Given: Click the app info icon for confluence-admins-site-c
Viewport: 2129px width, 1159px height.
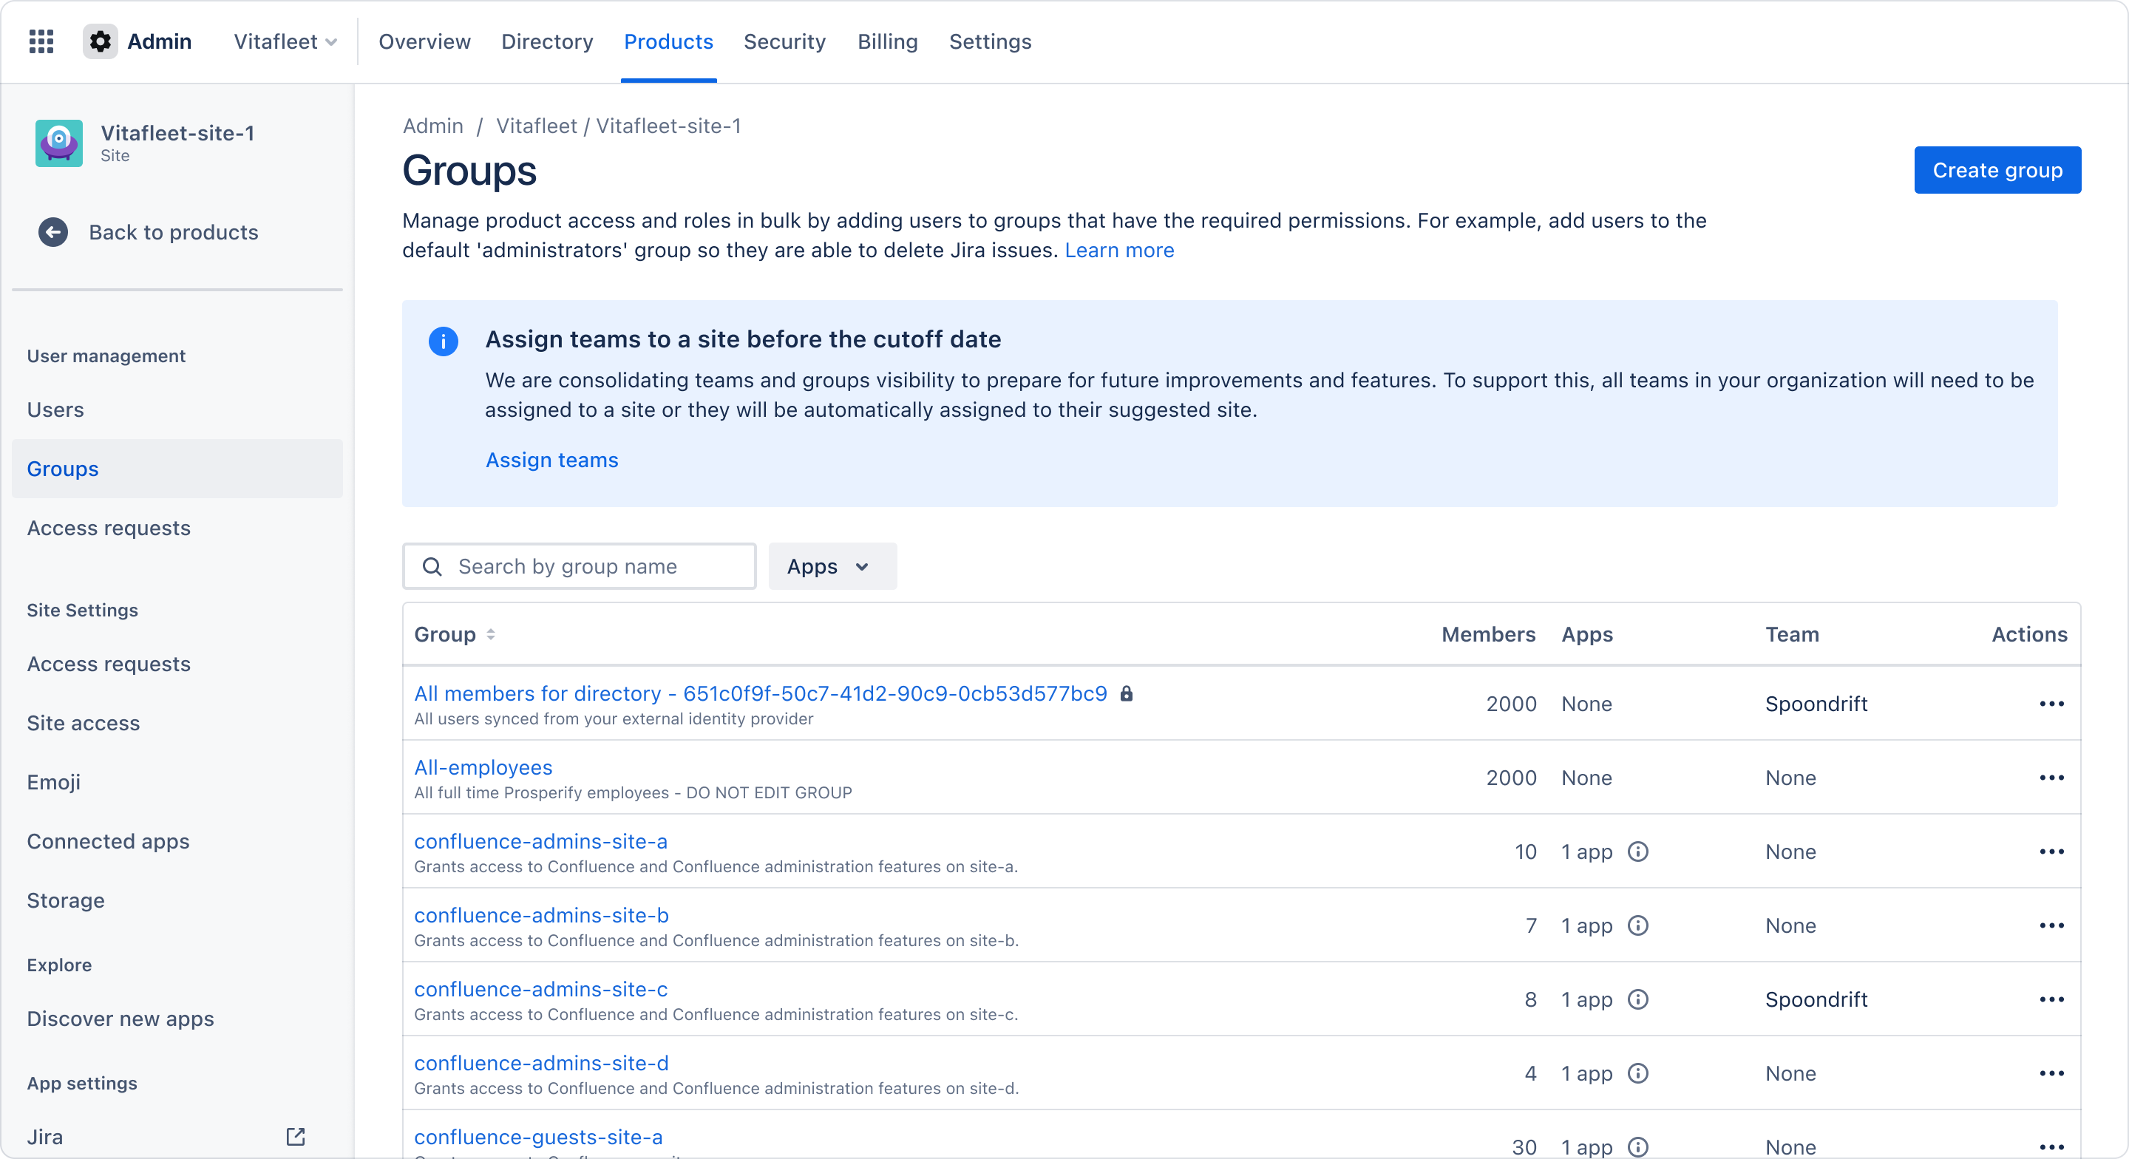Looking at the screenshot, I should [x=1637, y=999].
